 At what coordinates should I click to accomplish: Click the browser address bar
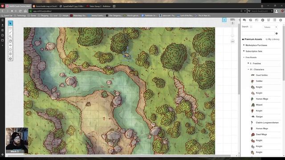coord(134,11)
